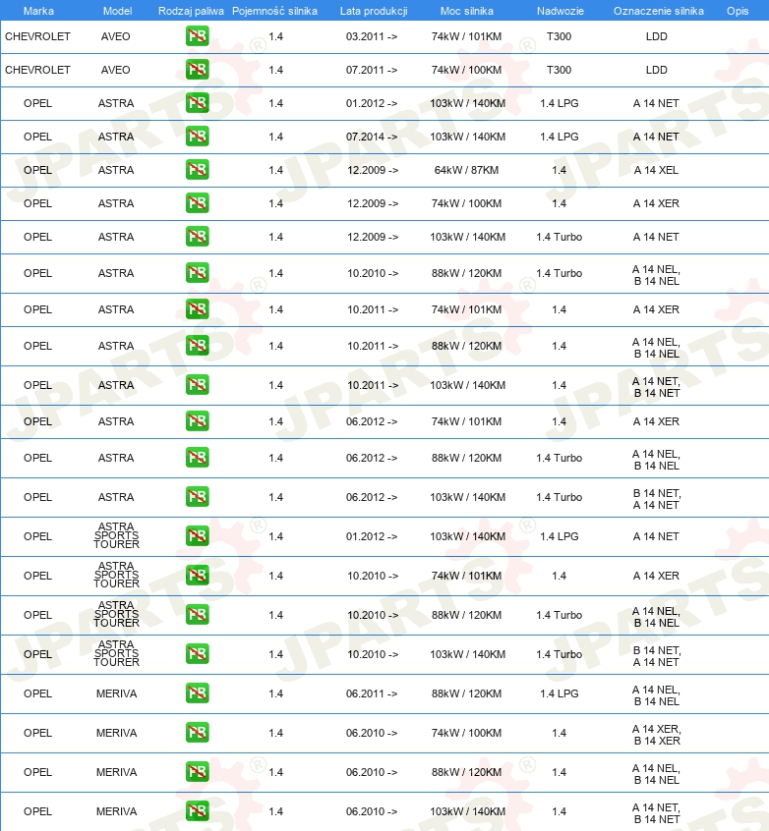Click the '64kW / 87KM' power cell
The height and width of the screenshot is (831, 769).
click(466, 170)
